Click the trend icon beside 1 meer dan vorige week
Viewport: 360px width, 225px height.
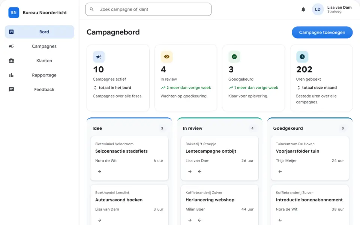point(231,88)
